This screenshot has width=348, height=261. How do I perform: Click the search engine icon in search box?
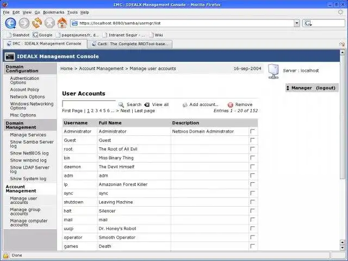[x=308, y=23]
